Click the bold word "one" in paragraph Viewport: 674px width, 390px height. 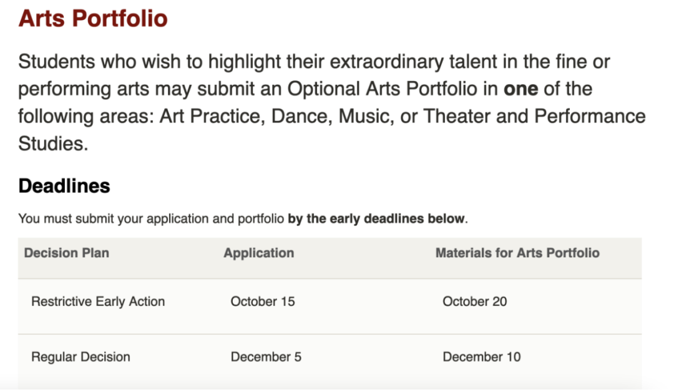click(x=520, y=89)
